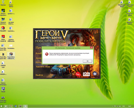Click OK in the system error dialog

pyautogui.click(x=87, y=61)
